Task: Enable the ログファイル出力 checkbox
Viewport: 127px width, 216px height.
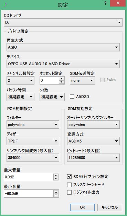Action: (70, 192)
